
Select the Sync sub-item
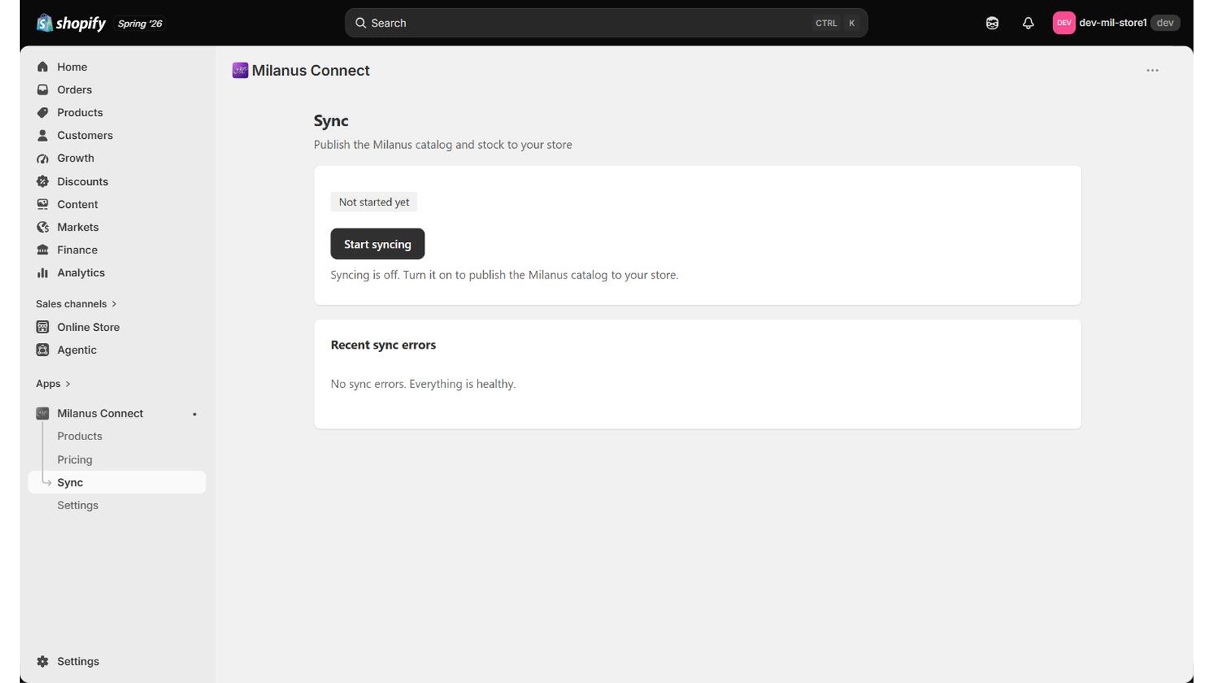click(x=117, y=483)
